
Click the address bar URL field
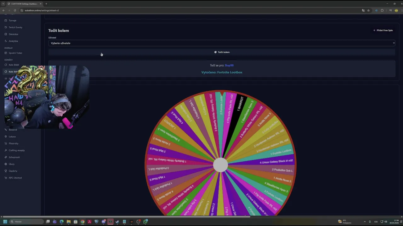189,10
